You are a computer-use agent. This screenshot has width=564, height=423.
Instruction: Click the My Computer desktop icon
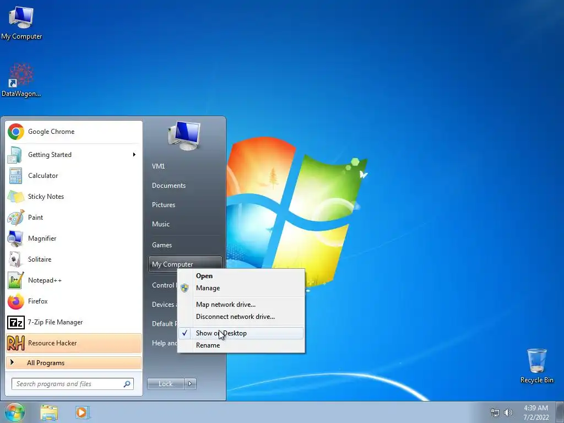pyautogui.click(x=21, y=23)
